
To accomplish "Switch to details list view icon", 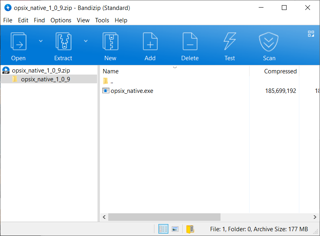I will tap(163, 229).
